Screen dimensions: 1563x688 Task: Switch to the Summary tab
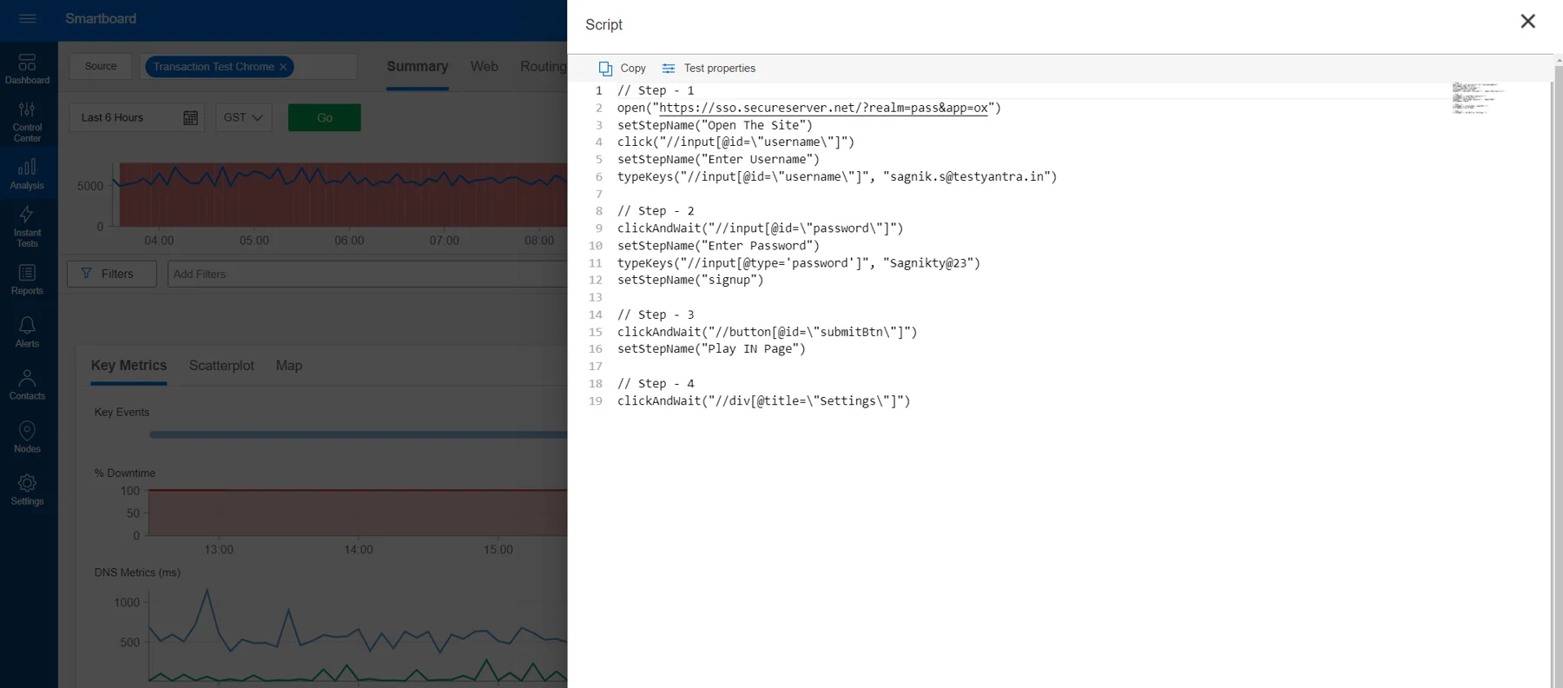418,67
